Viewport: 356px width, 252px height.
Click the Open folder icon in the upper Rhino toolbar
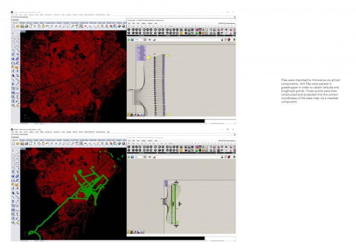[x=17, y=26]
